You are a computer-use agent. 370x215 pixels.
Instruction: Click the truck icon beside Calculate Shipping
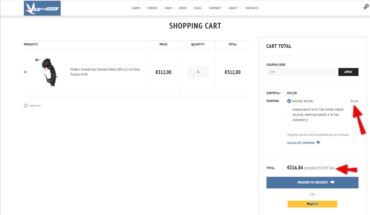(319, 143)
